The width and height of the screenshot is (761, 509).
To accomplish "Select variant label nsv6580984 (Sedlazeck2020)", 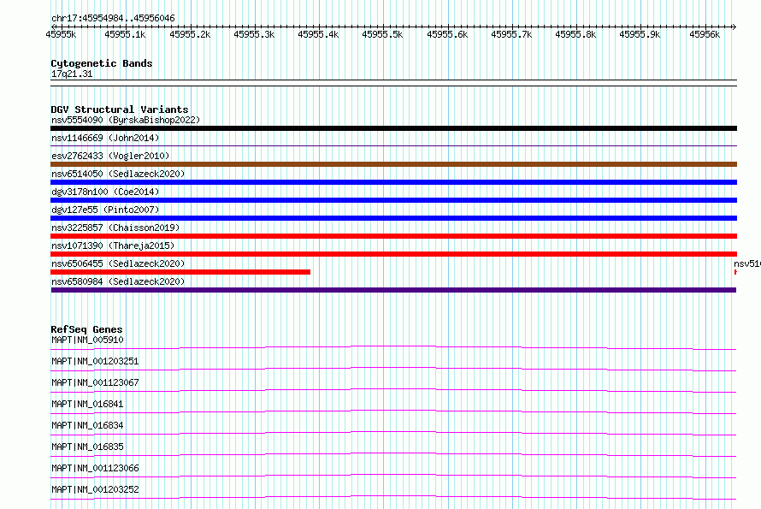I will pyautogui.click(x=118, y=281).
